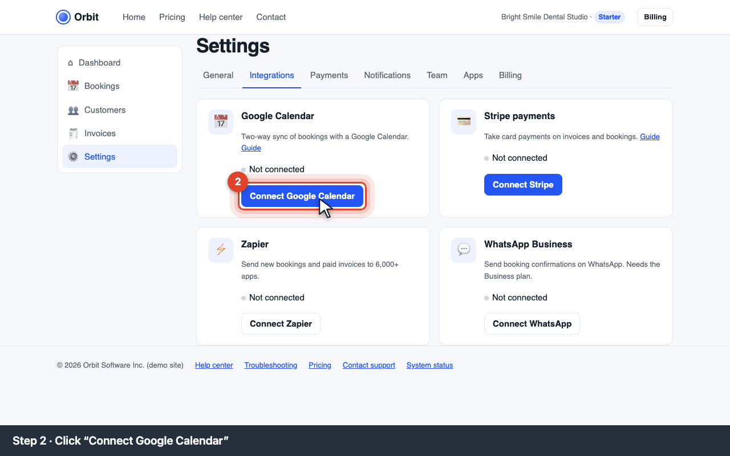The height and width of the screenshot is (456, 730).
Task: Open Customers in the sidebar
Action: 120,110
